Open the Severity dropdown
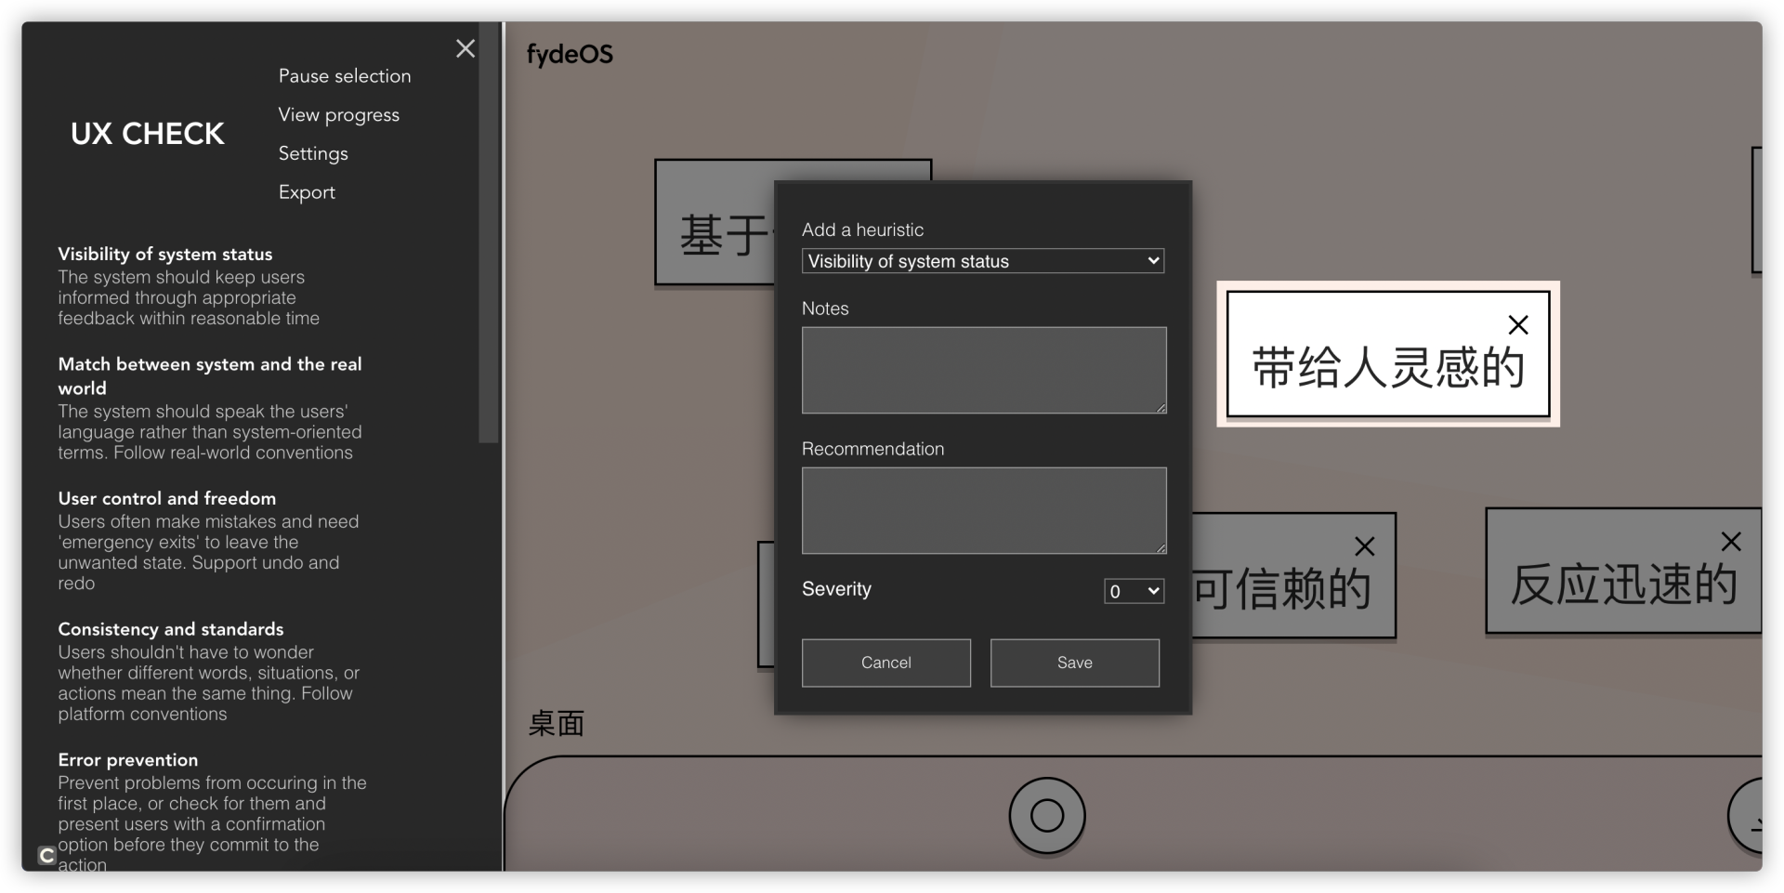1784x893 pixels. [x=1134, y=591]
